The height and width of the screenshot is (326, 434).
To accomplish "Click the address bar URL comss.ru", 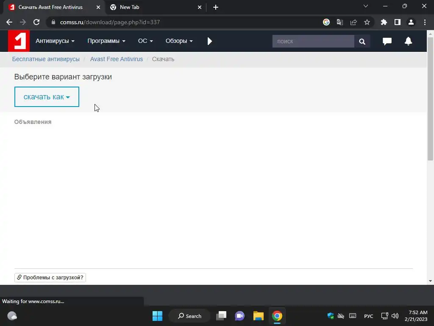I will (x=110, y=22).
